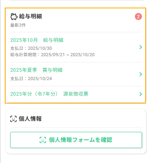150x163 pixels.
Task: Expand the 源泉徴収票 row chevron
Action: click(140, 94)
